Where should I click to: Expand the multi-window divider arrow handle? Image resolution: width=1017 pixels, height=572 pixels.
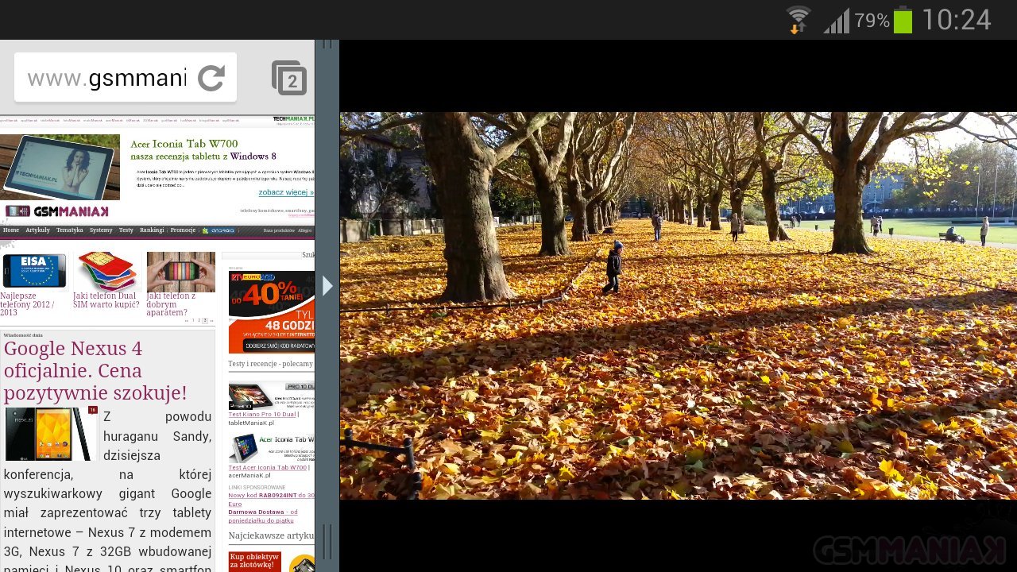327,285
